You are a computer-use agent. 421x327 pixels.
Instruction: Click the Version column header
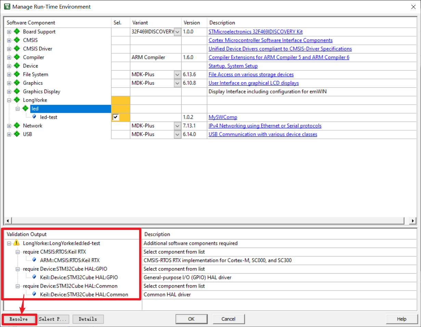(x=194, y=23)
